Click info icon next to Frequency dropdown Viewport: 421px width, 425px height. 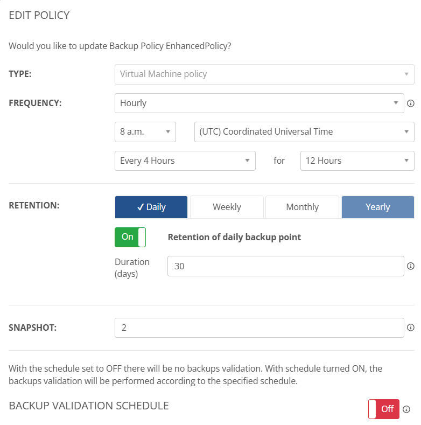click(x=410, y=103)
